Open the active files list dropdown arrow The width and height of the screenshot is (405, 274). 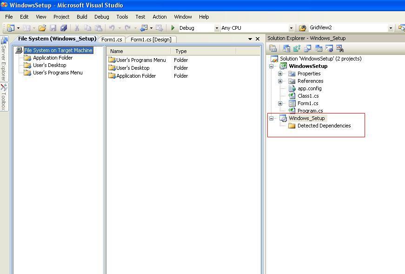point(250,39)
